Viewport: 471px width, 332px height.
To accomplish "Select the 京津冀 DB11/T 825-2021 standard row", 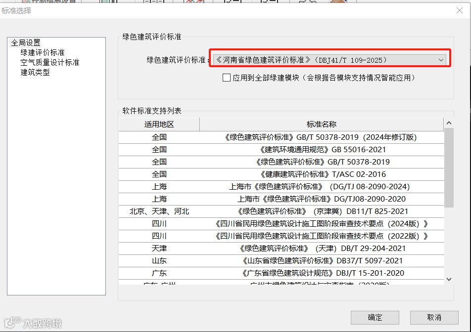I will (x=321, y=210).
